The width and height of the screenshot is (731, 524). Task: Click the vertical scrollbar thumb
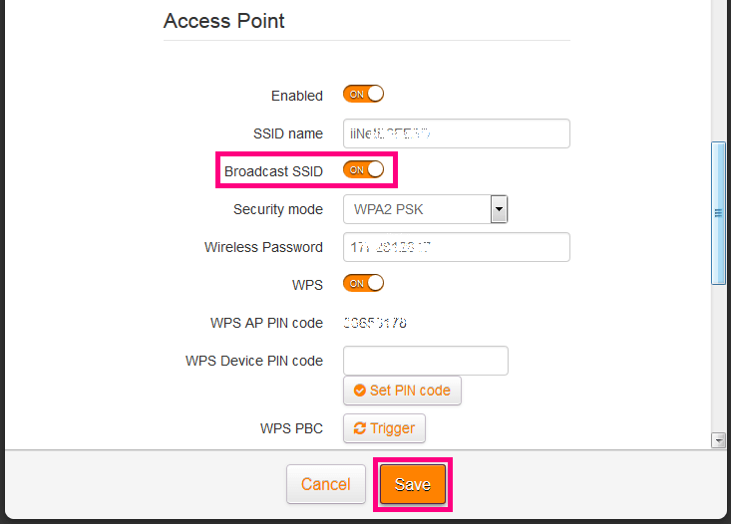718,212
